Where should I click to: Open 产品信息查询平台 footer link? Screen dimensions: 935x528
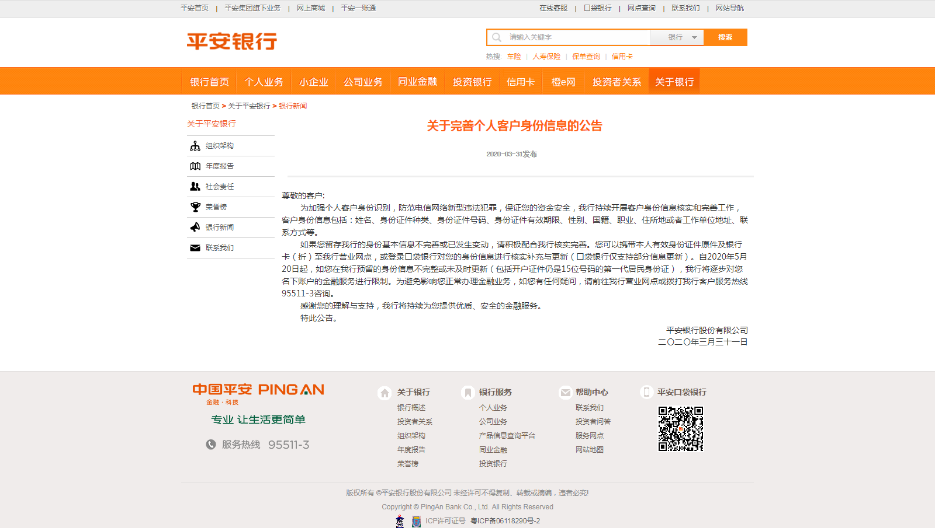click(x=507, y=436)
